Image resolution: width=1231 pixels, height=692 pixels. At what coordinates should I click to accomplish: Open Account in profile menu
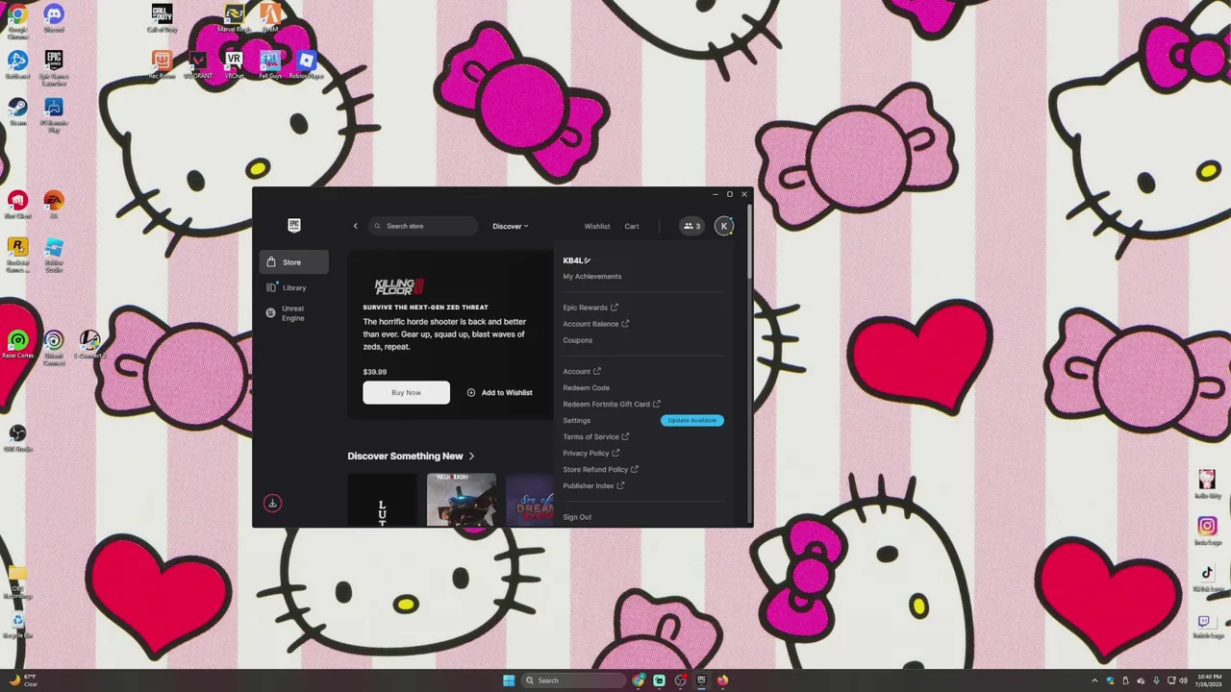coord(582,371)
